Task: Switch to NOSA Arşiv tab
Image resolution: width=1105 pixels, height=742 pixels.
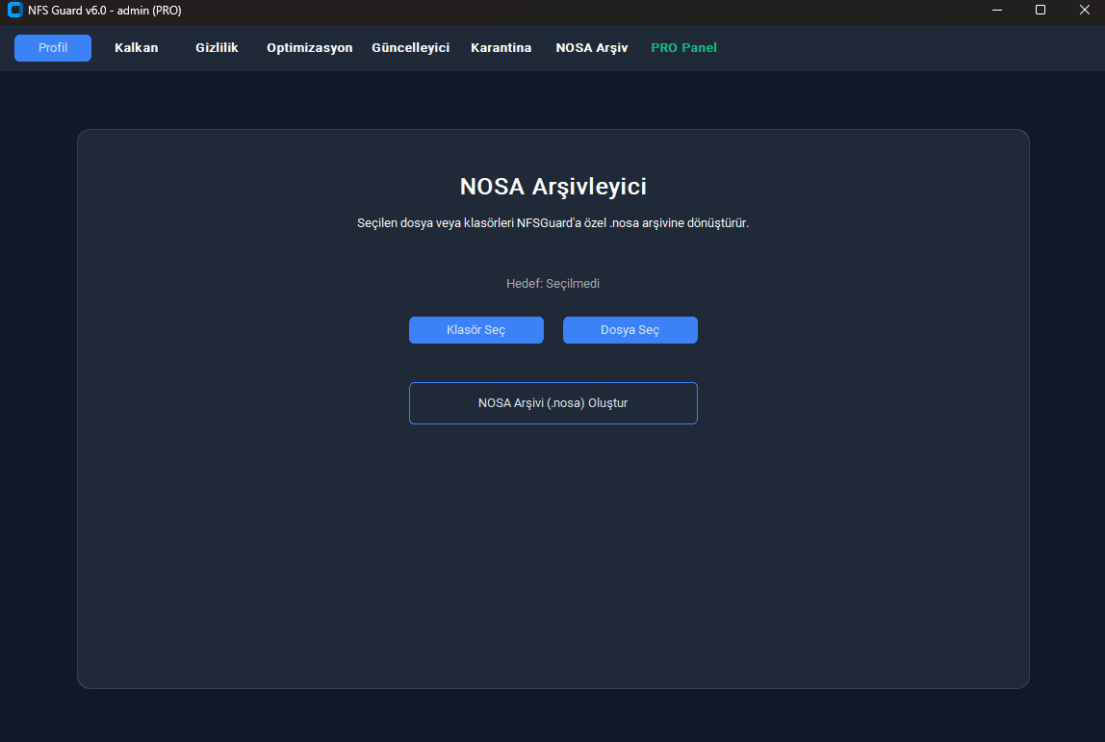Action: (592, 48)
